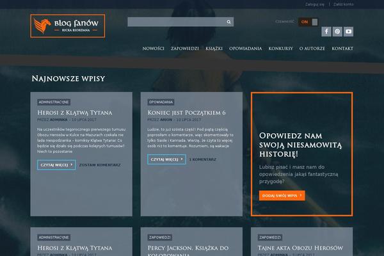Open the YouTube social icon

pyautogui.click(x=348, y=31)
